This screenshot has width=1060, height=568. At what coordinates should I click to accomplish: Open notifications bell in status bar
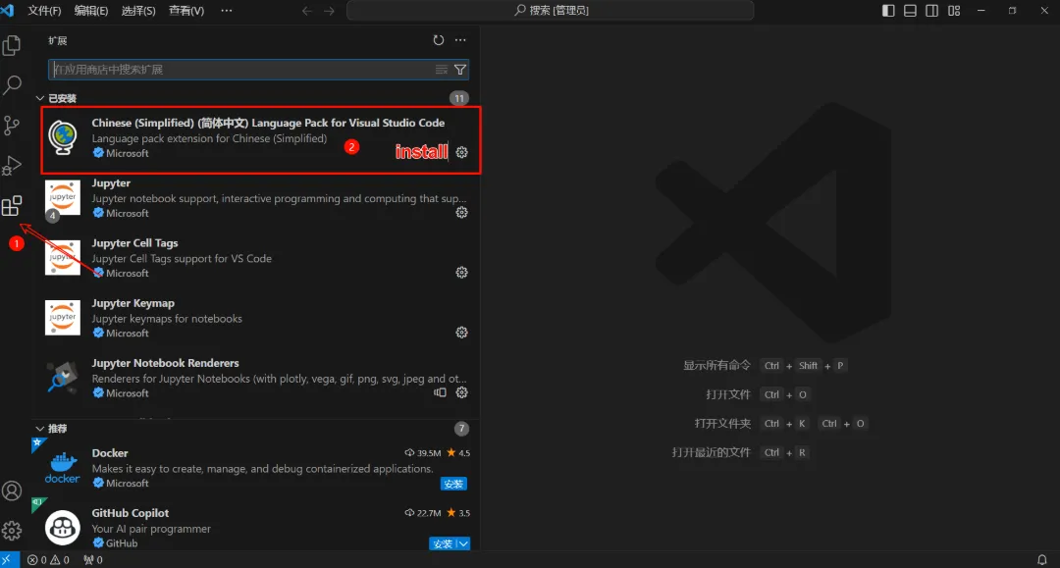click(x=1041, y=560)
